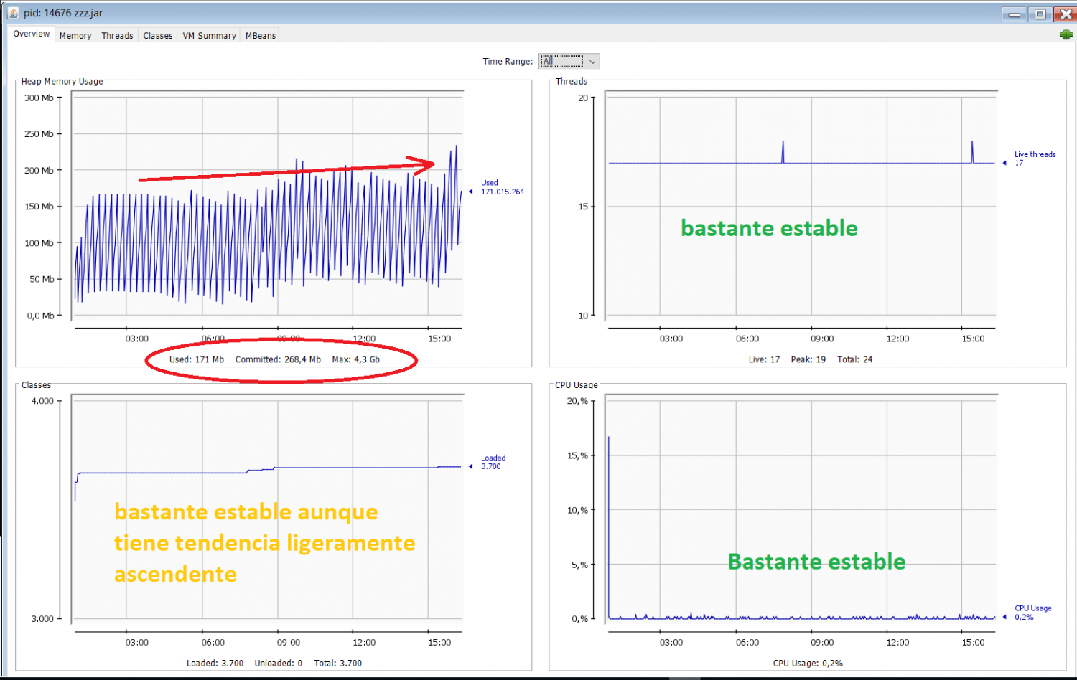Image resolution: width=1077 pixels, height=680 pixels.
Task: Open the Threads tab
Action: coord(117,35)
